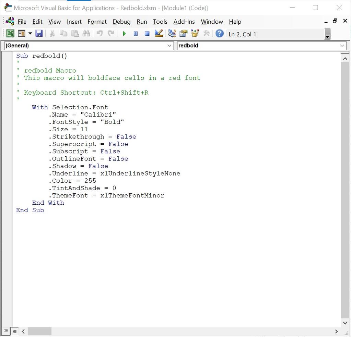Open the Debug menu
Viewport: 351px width, 337px height.
(121, 21)
